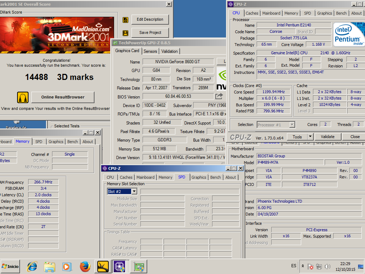The height and width of the screenshot is (274, 365).
Task: Click the Multiplier value x 6.0 ( 6 - 8 )
Action: [x=273, y=98]
